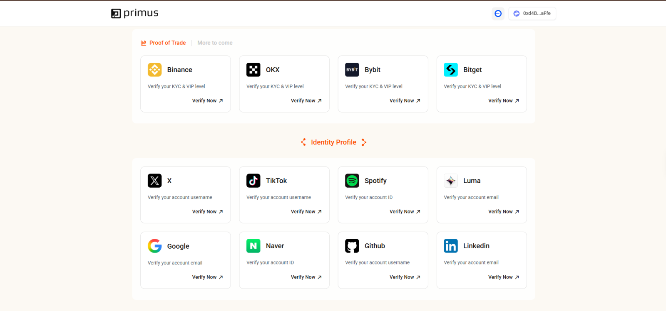Image resolution: width=666 pixels, height=311 pixels.
Task: Click Spotify 'Verify your account ID' text
Action: tap(369, 197)
